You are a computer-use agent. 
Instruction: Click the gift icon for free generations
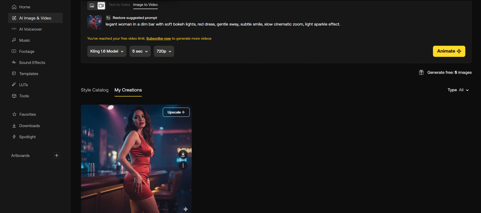(421, 72)
